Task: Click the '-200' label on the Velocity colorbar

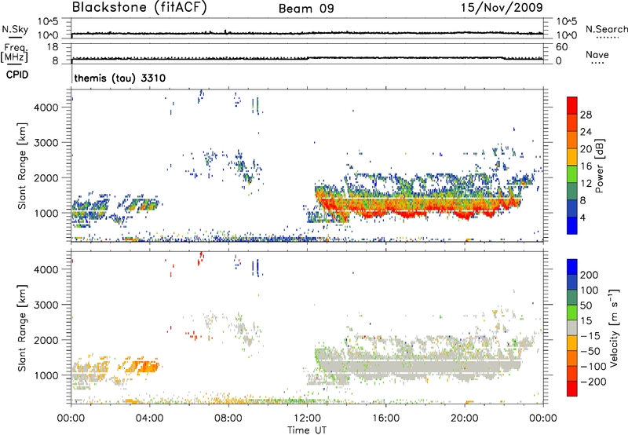Action: tap(593, 382)
